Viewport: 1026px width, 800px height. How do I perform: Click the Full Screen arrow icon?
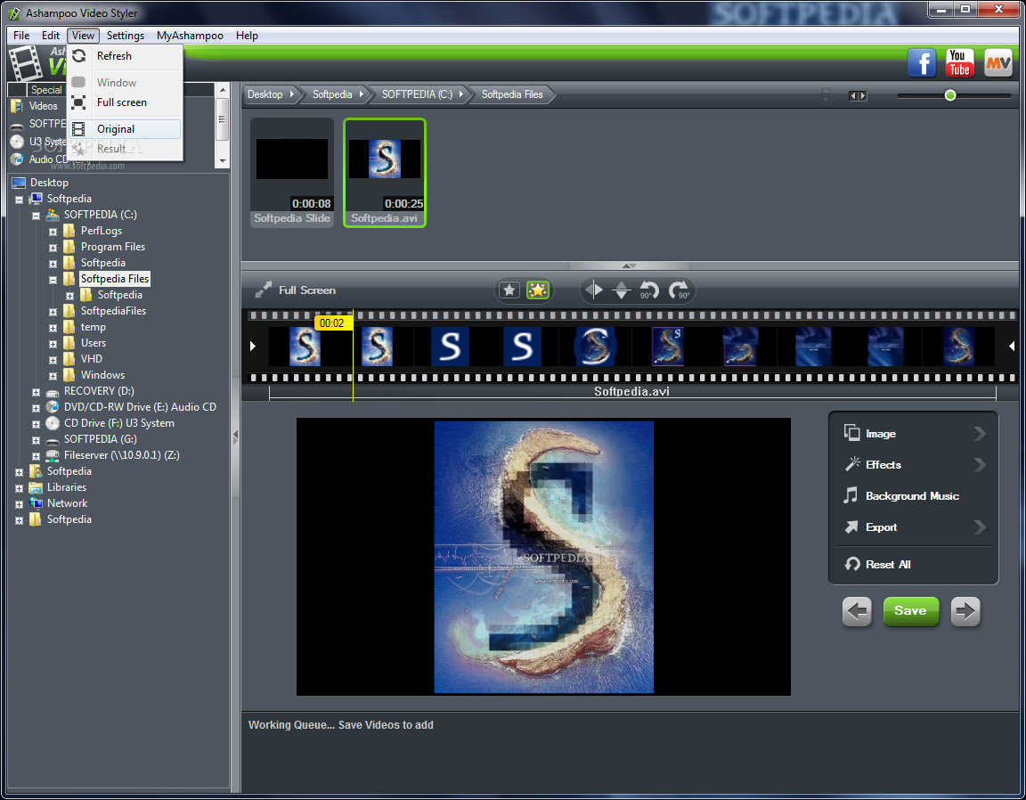263,290
